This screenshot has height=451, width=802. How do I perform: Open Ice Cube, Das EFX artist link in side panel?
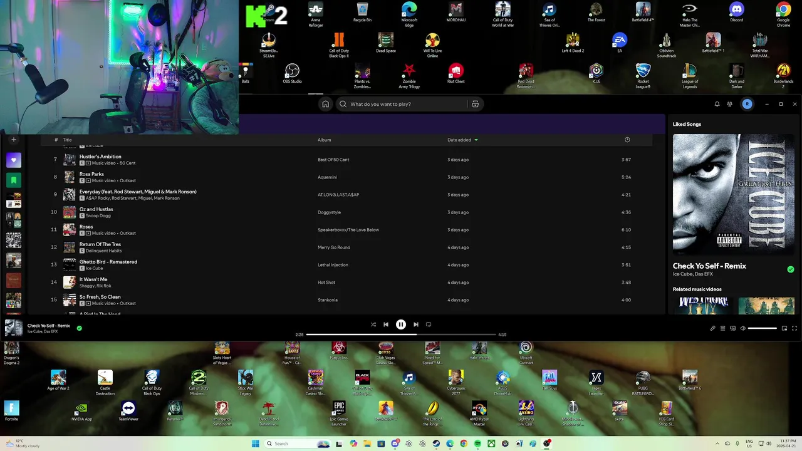click(x=693, y=274)
